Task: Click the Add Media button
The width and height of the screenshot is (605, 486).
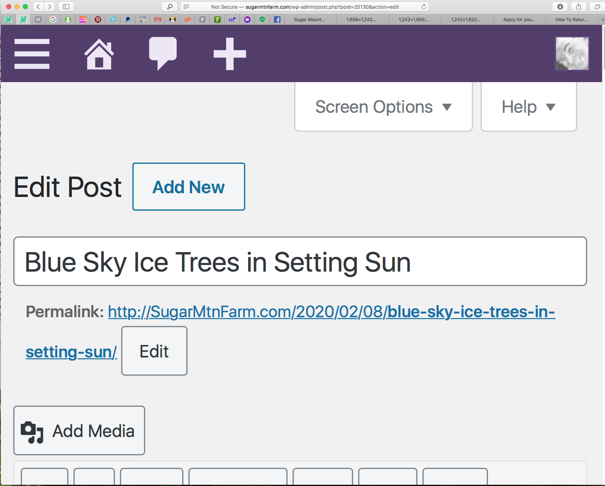Action: [79, 431]
